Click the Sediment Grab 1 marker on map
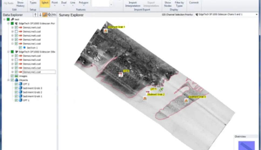The image size is (261, 150). point(106,31)
